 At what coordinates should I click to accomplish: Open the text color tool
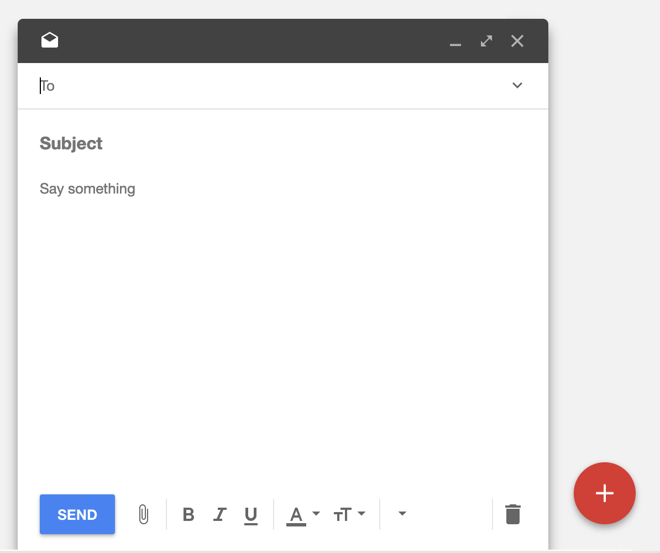[296, 514]
